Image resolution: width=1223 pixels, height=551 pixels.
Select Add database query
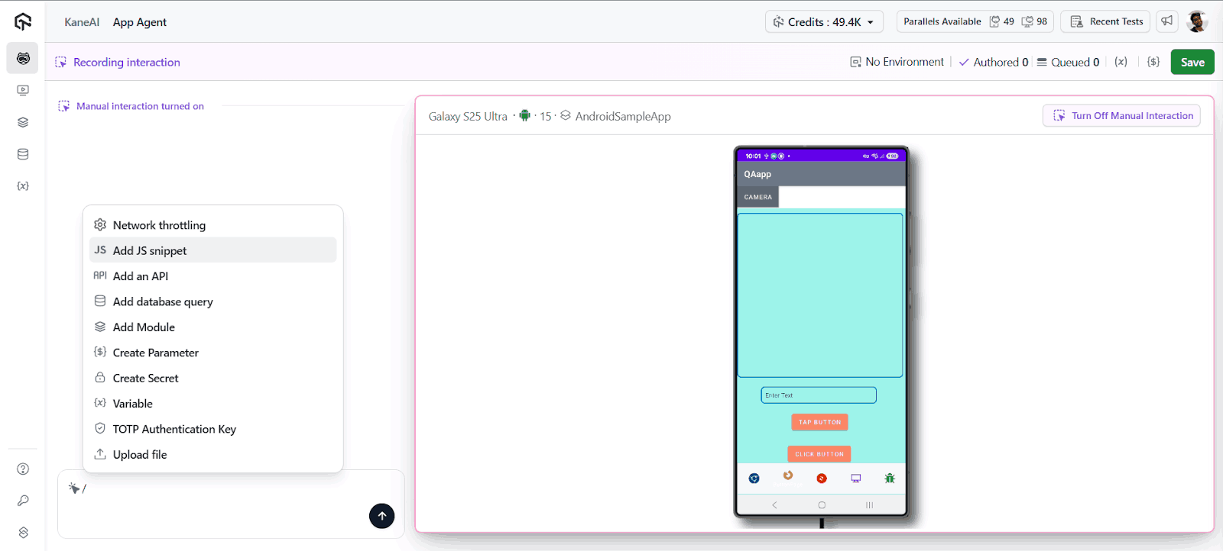(x=212, y=301)
